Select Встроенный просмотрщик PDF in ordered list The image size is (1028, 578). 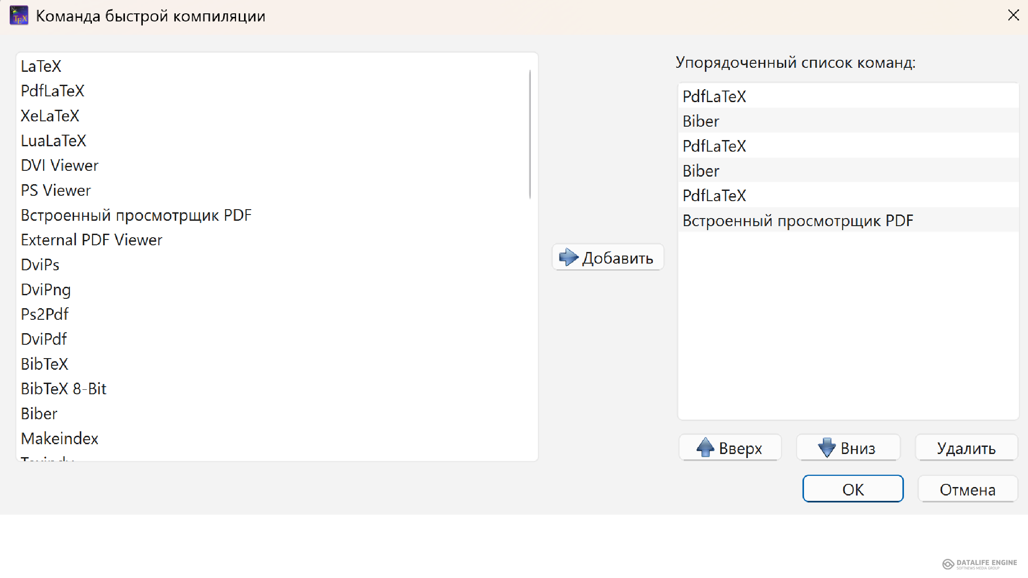click(798, 221)
